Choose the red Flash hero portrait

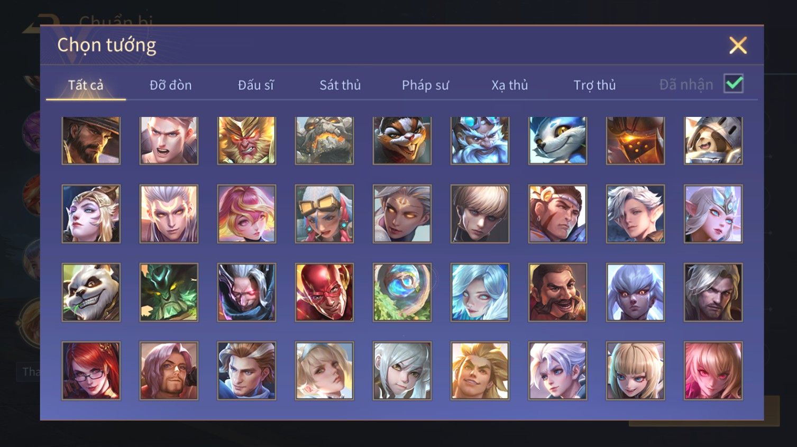click(324, 292)
